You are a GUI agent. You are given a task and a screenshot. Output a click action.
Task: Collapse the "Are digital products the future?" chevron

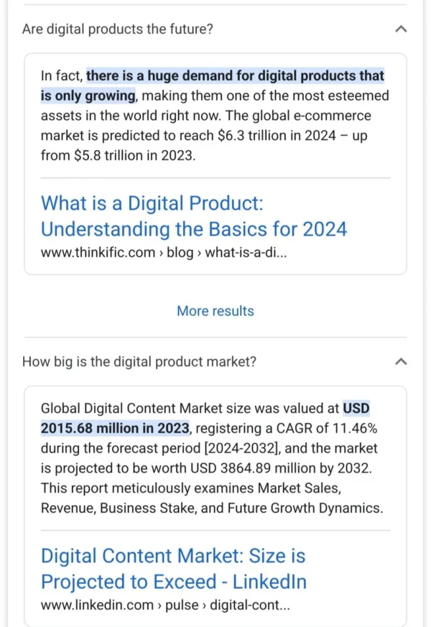[x=402, y=29]
